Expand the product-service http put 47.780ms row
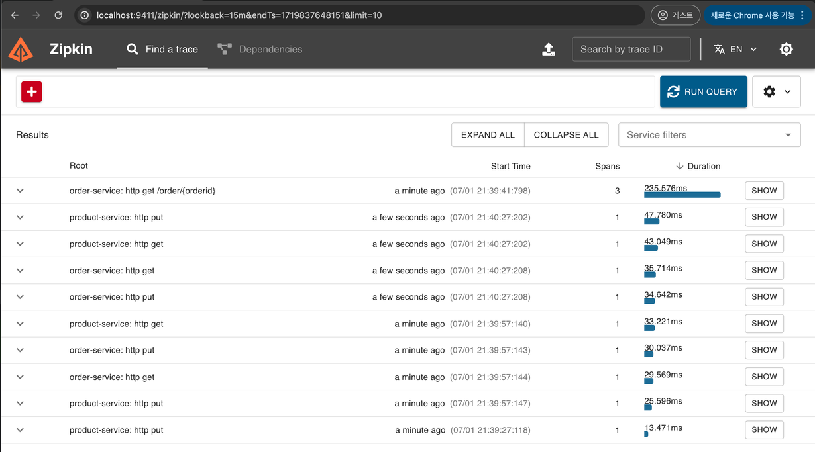The height and width of the screenshot is (452, 815). coord(20,217)
